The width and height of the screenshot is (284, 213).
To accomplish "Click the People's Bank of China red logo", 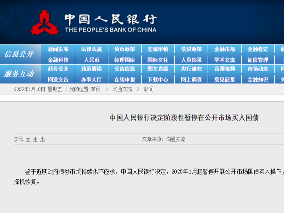I will click(44, 23).
